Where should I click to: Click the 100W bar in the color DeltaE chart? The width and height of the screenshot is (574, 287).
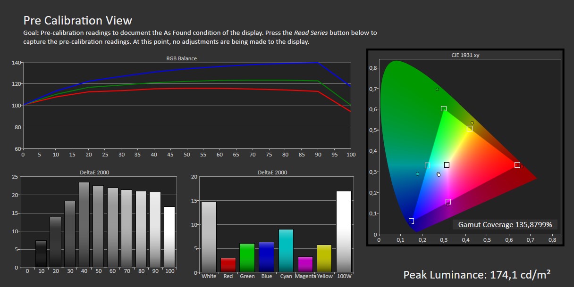click(x=343, y=231)
